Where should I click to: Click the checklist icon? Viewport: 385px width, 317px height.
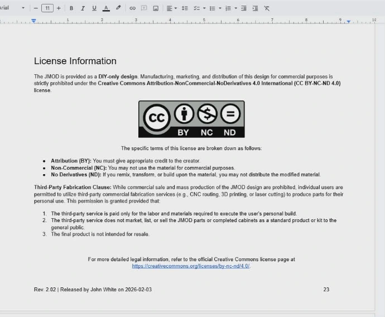point(196,8)
